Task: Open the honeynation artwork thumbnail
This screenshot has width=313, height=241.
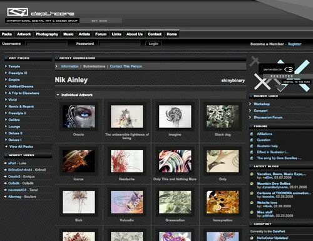Action: pyautogui.click(x=223, y=202)
